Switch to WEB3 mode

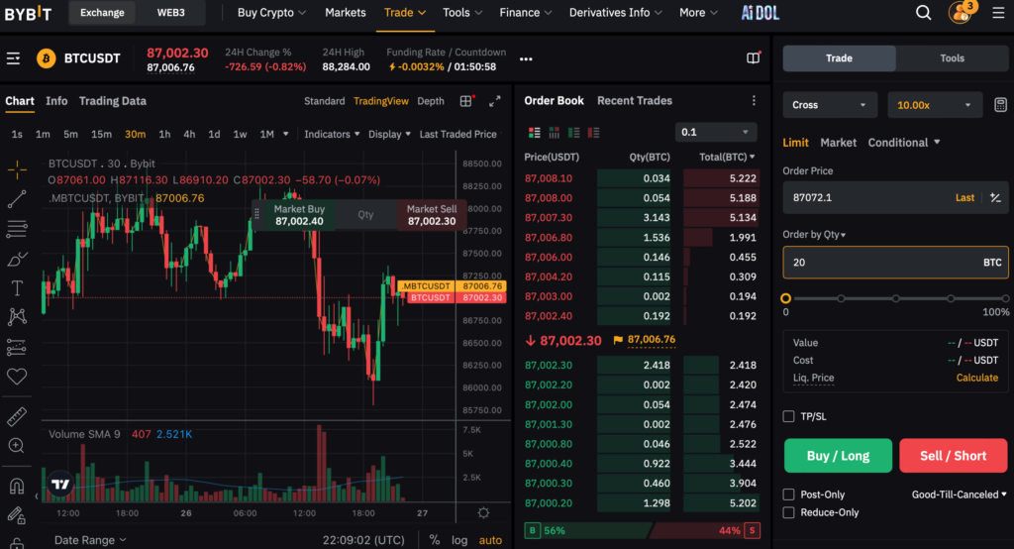coord(170,12)
